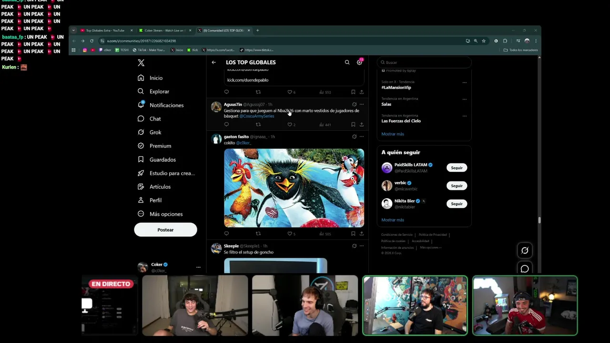Screen dimensions: 610x343
Task: Open the @CoscuArmySeries mention
Action: point(257,116)
